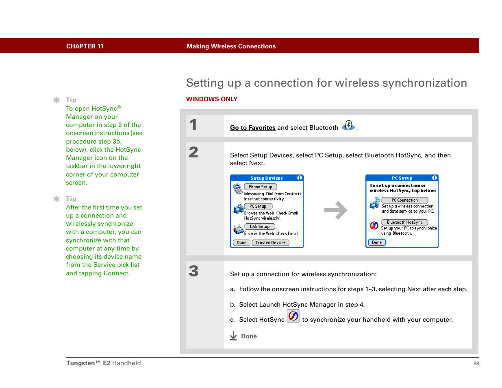This screenshot has height=388, width=502.
Task: Click 'To set up a connection or wireless HotSync' text
Action: coord(402,188)
